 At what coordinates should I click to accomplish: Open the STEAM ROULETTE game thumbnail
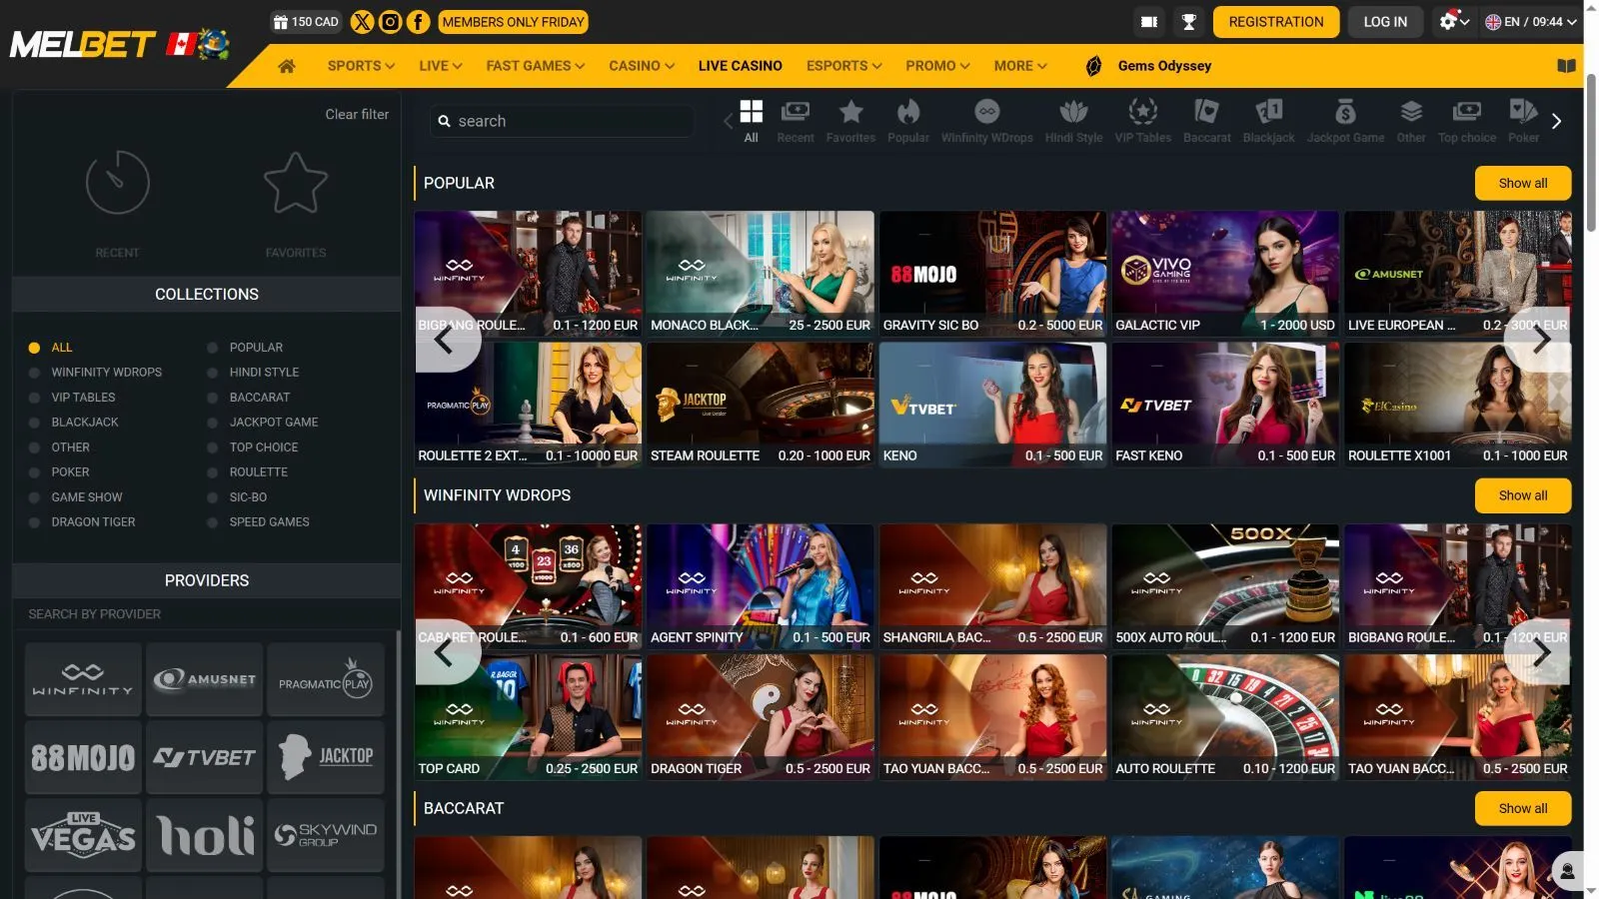(761, 406)
